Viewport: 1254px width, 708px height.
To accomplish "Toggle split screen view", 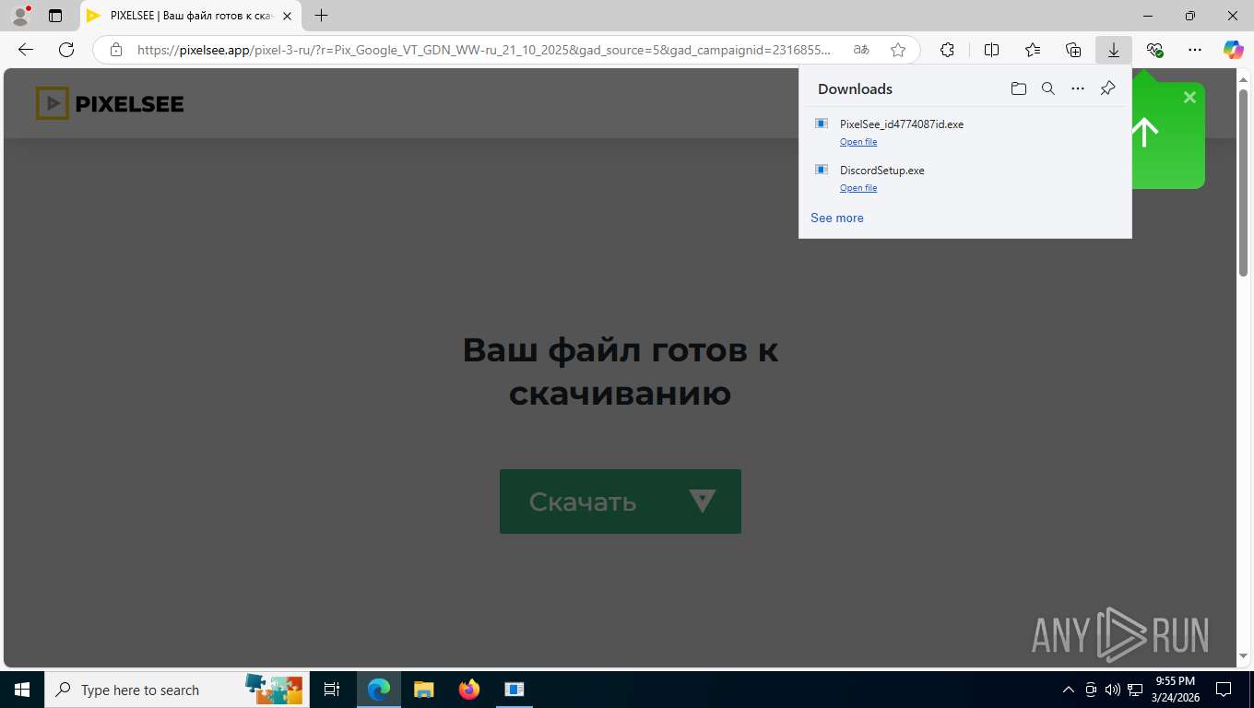I will tap(991, 50).
